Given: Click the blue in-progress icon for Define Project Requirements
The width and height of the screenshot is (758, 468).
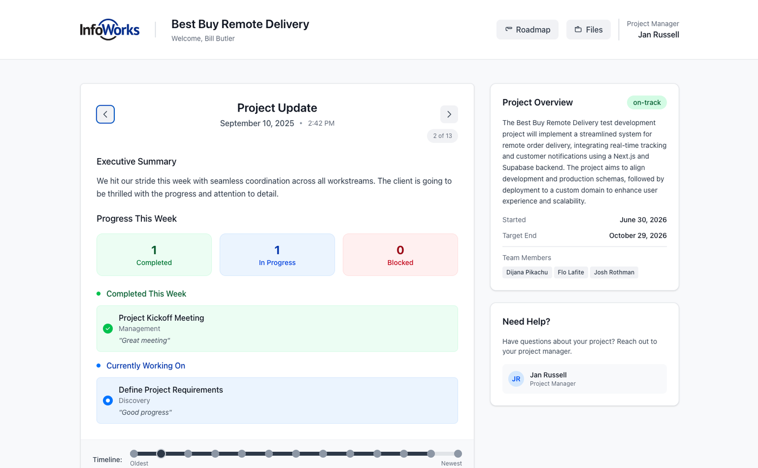Looking at the screenshot, I should [108, 401].
